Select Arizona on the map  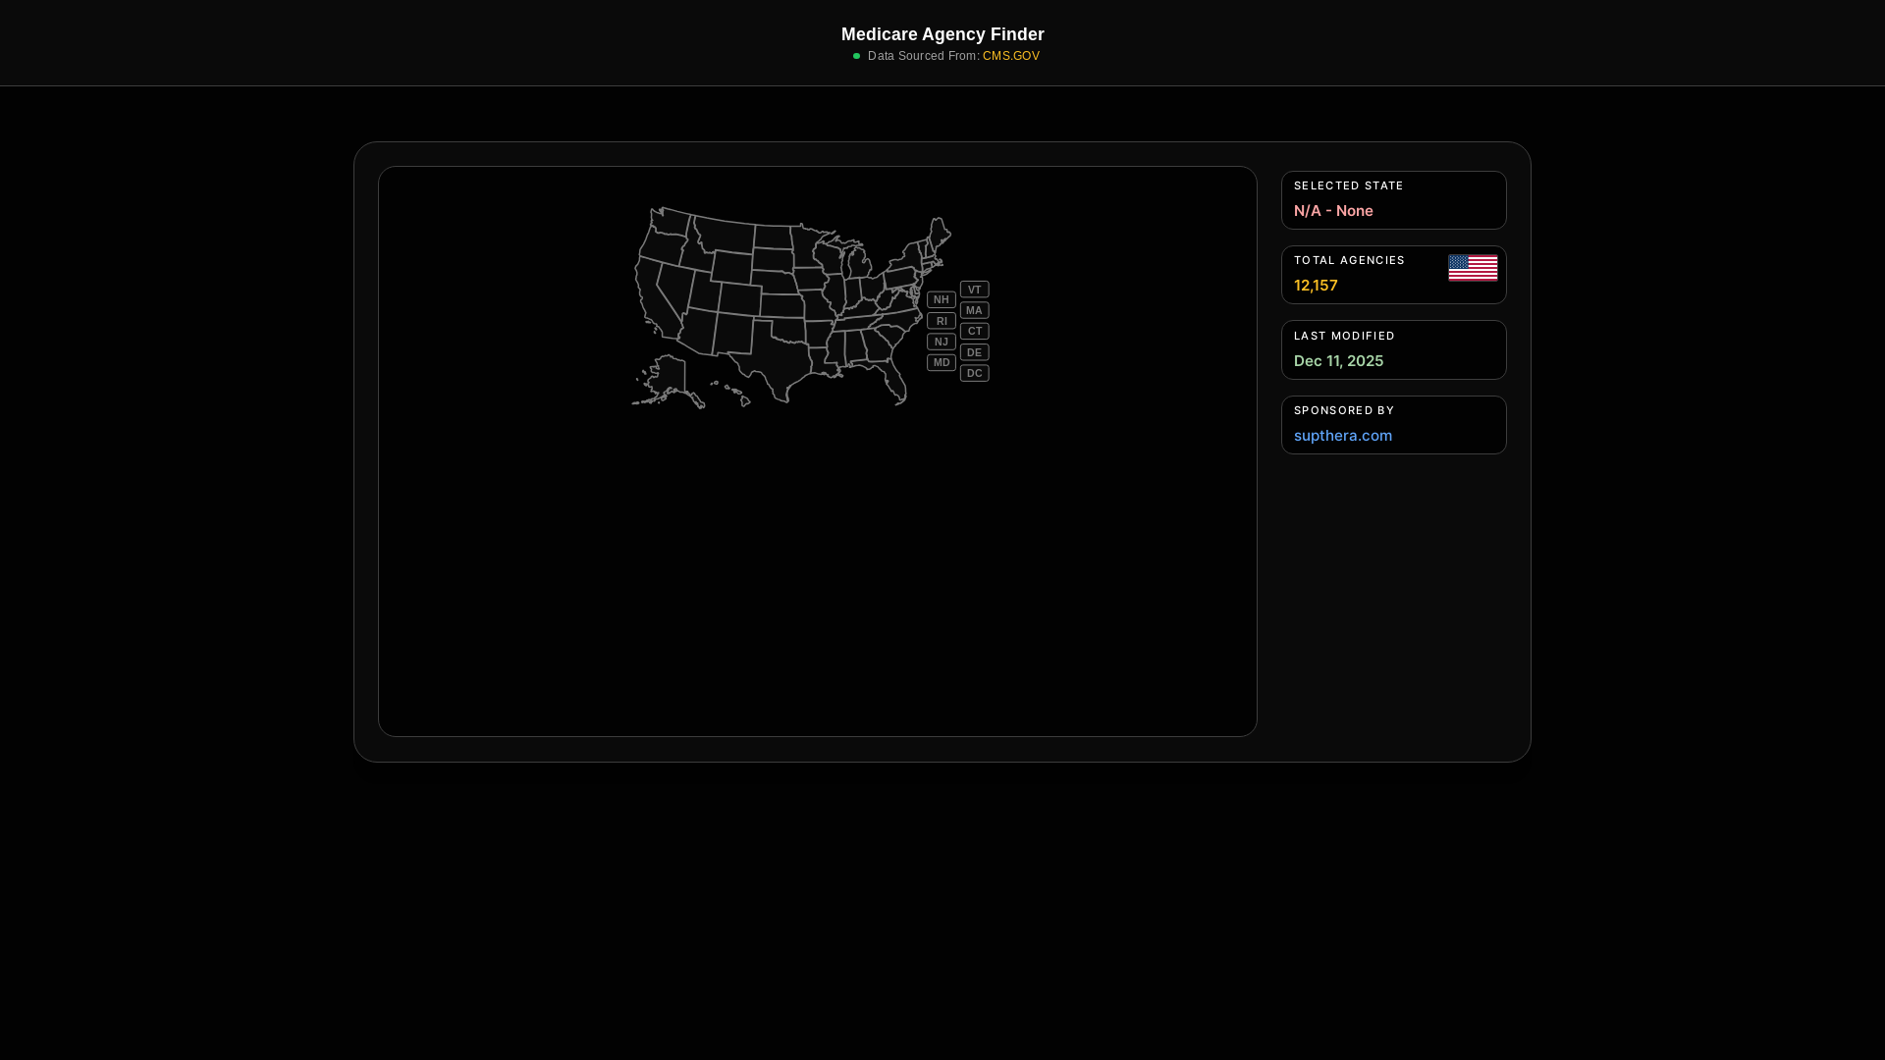coord(696,333)
